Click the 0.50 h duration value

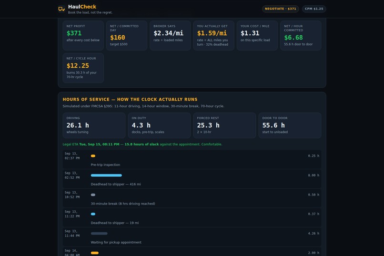[313, 195]
